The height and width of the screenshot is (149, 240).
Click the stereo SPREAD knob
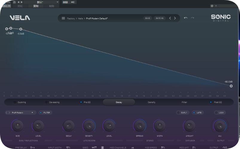[x=140, y=126]
